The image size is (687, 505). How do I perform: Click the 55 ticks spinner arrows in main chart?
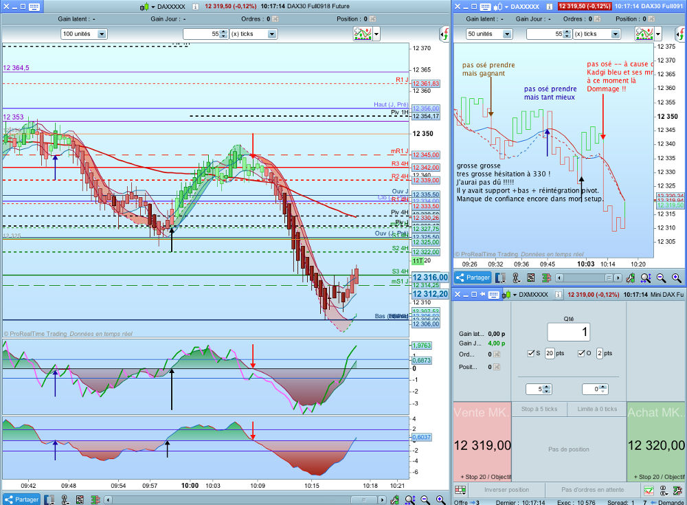tap(223, 34)
